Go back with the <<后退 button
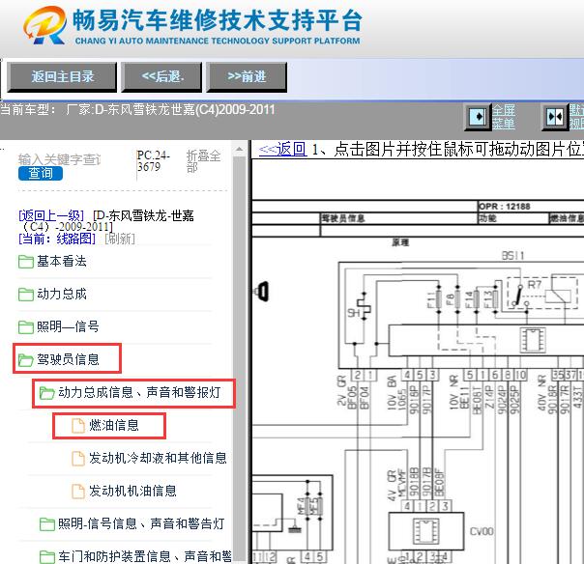This screenshot has width=584, height=564. 162,77
